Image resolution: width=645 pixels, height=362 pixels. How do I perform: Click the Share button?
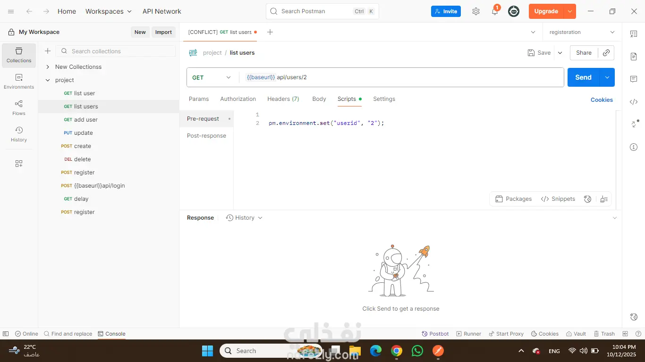[584, 53]
